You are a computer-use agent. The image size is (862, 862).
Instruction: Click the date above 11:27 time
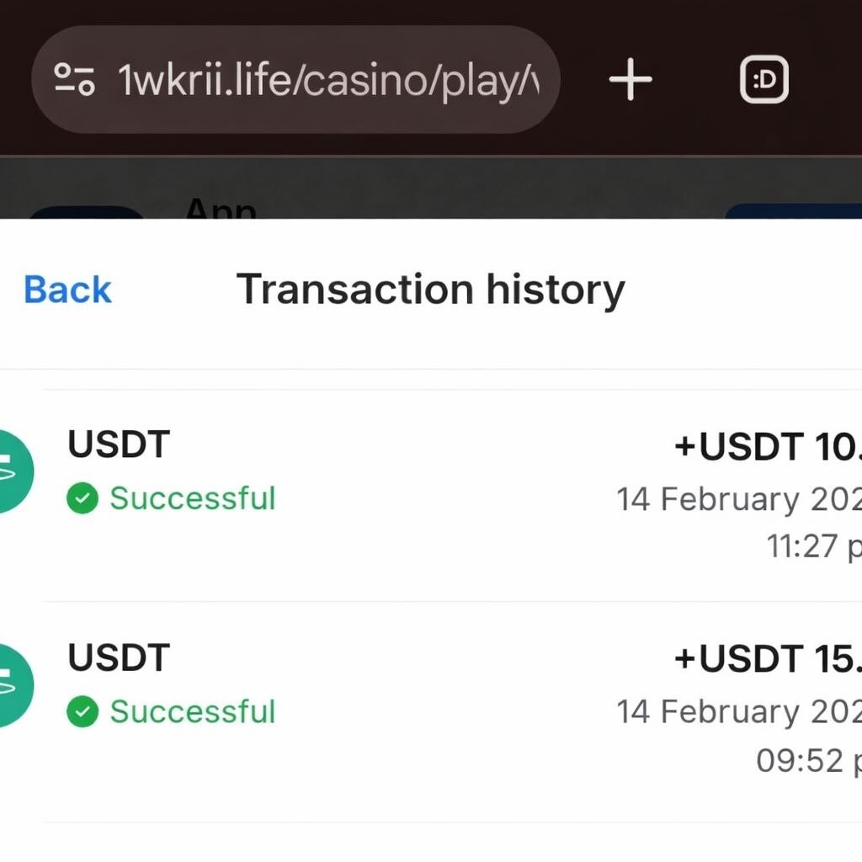[x=738, y=499]
